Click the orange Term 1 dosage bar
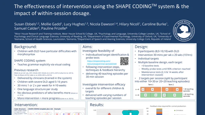The image size is (205, 115). 151,89
